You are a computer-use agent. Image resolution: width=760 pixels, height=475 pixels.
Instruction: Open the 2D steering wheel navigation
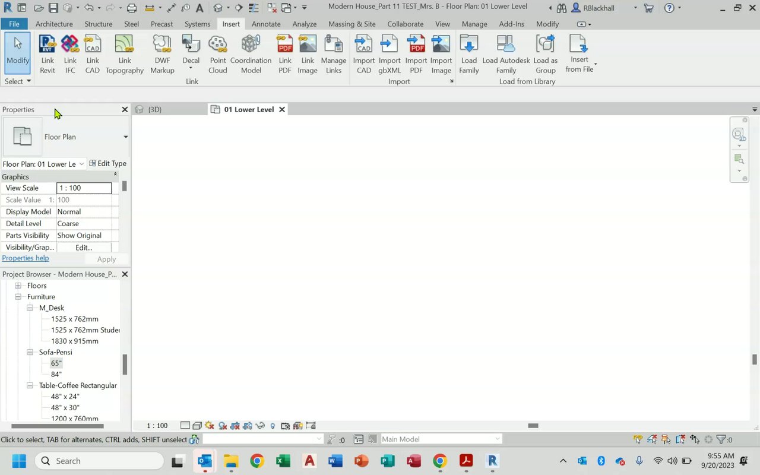click(x=739, y=134)
